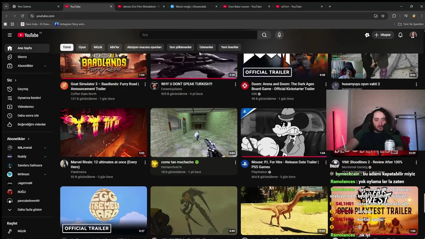Open Oynatma listeleri in sidebar
This screenshot has width=425, height=239.
point(27,98)
